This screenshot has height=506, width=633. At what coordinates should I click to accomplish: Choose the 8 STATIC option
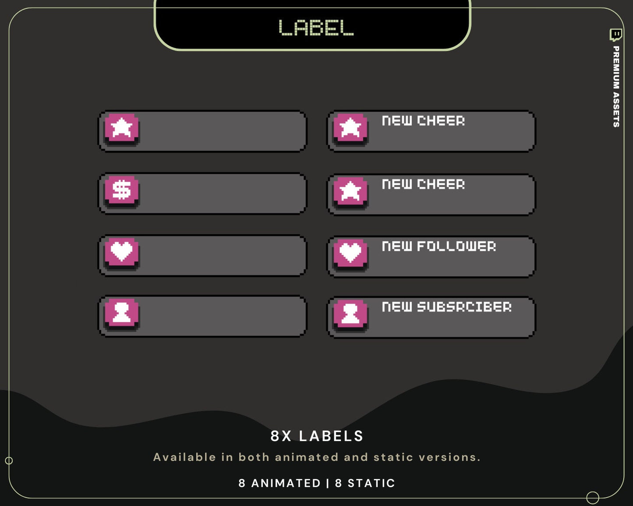tap(365, 483)
